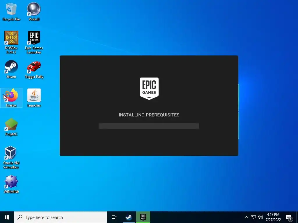
Task: Select the PolyMC desktop shortcut
Action: (11, 127)
